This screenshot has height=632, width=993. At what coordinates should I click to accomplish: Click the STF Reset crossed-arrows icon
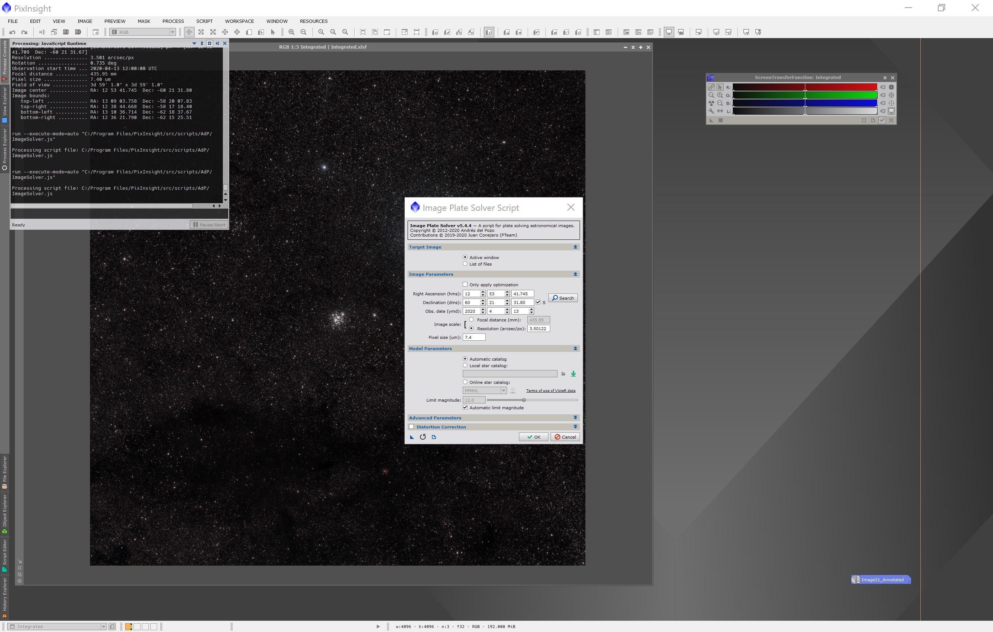(891, 120)
